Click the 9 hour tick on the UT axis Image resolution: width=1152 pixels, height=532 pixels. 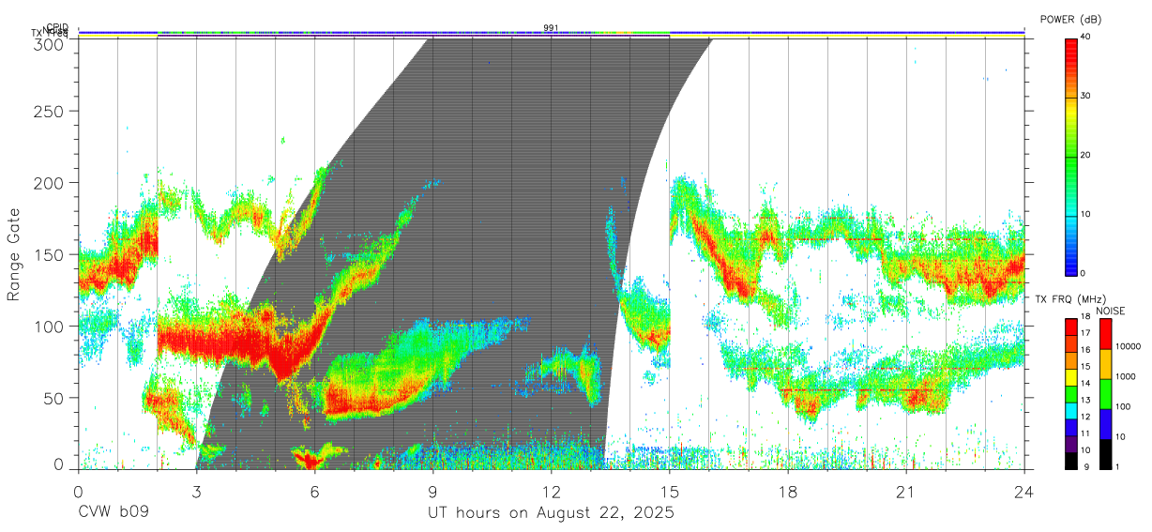[432, 491]
